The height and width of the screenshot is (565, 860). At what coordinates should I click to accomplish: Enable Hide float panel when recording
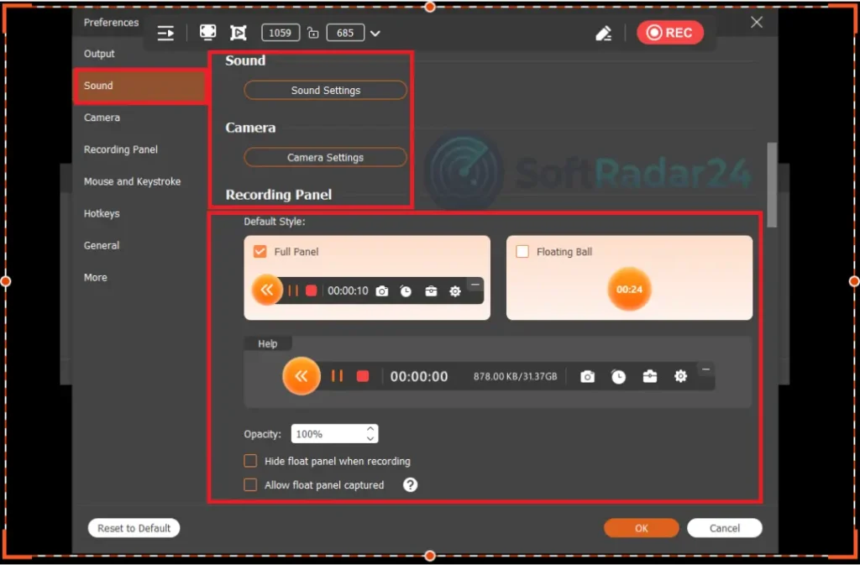249,461
